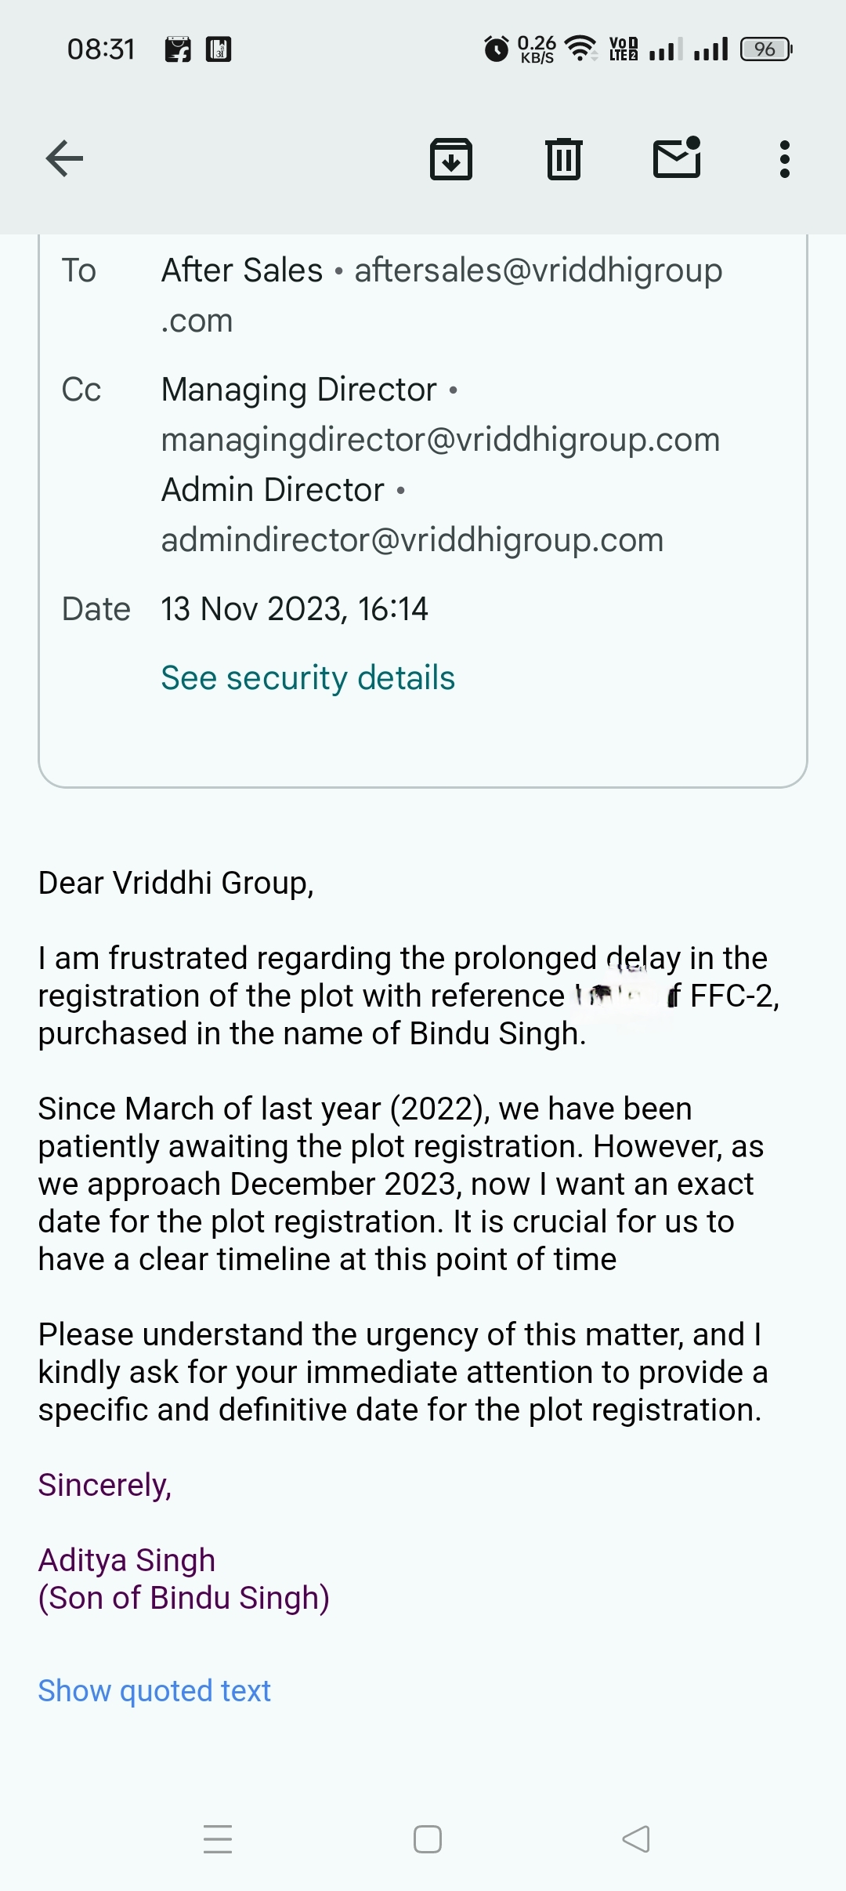Select the aftersales@vriddhigroup recipient address
The width and height of the screenshot is (846, 1891).
point(537,271)
